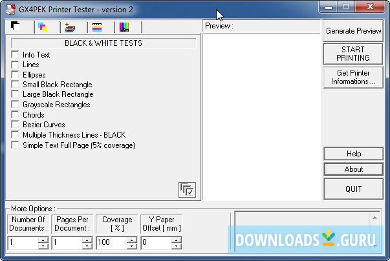Image resolution: width=390 pixels, height=261 pixels.
Task: Open Get Printer Informations dialog
Action: pyautogui.click(x=353, y=77)
